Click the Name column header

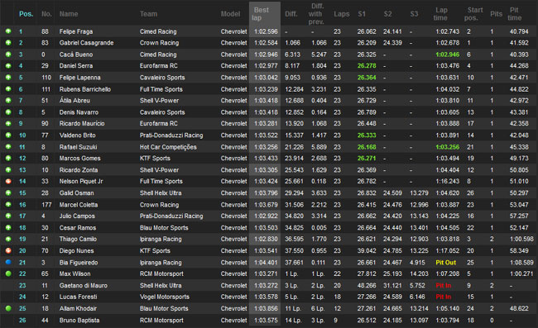click(69, 14)
